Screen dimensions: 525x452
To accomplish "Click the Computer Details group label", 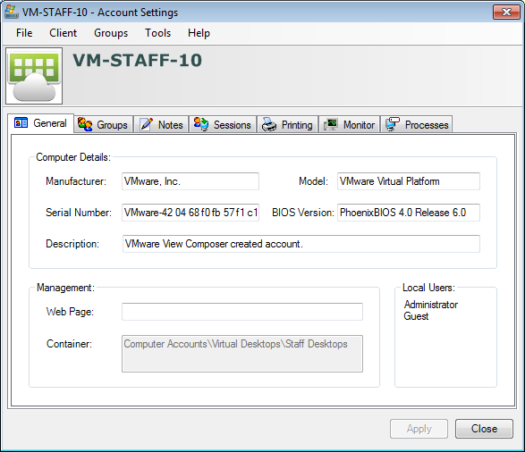I will click(x=73, y=157).
